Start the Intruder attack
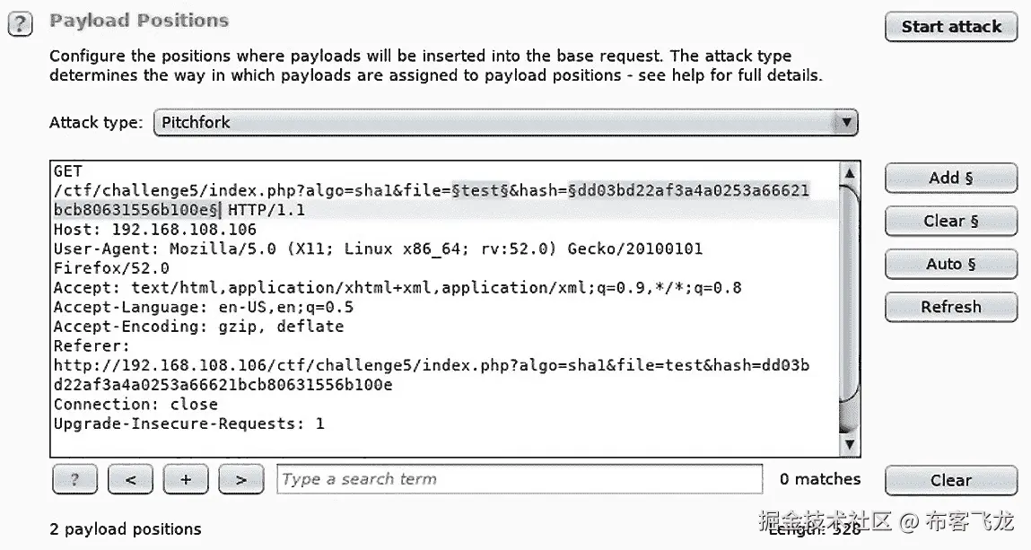This screenshot has height=550, width=1031. 950,26
